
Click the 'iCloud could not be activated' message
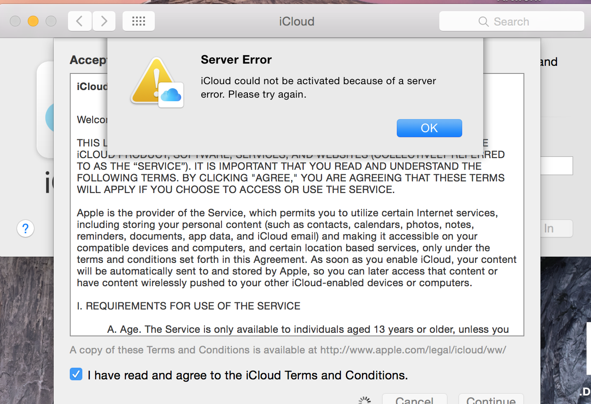tap(318, 87)
